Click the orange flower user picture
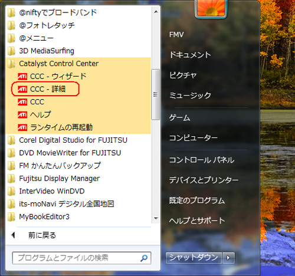This screenshot has height=276, width=295. pyautogui.click(x=211, y=8)
